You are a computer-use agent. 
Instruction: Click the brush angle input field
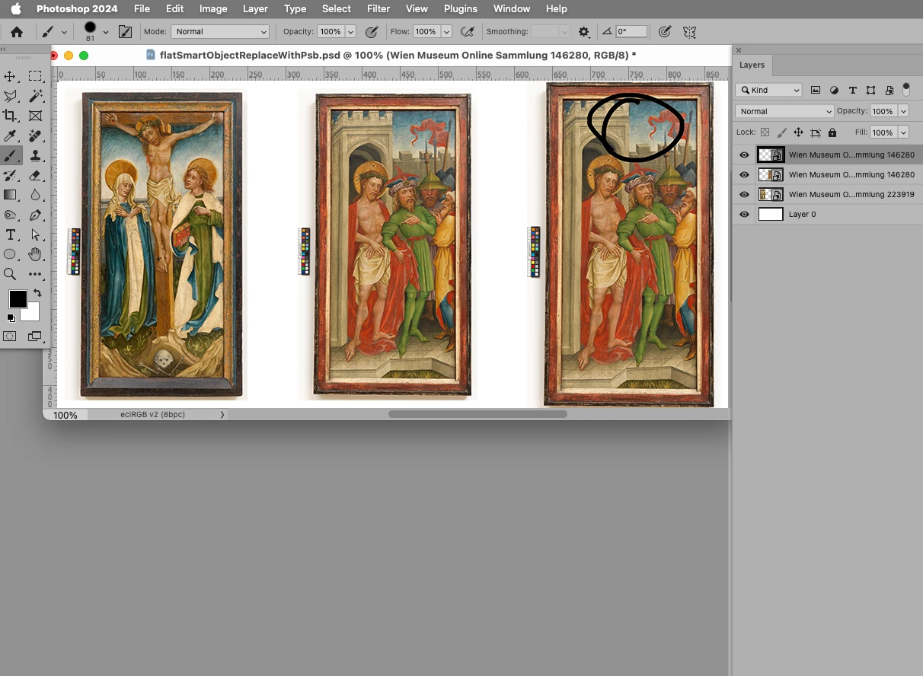click(x=631, y=32)
